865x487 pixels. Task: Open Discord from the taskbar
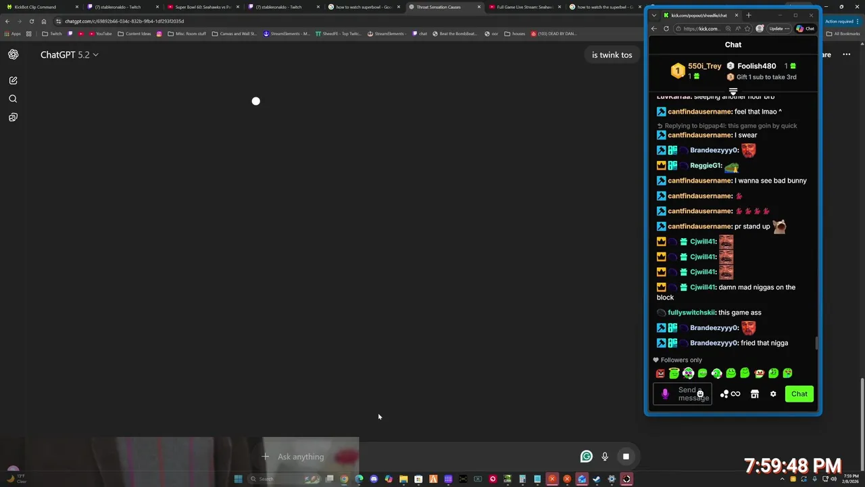pos(374,479)
